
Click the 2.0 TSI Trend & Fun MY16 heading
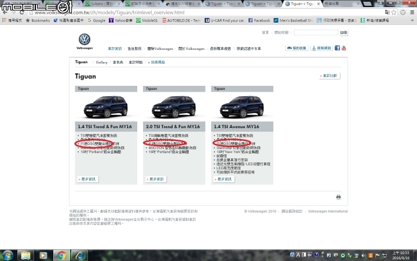tap(173, 126)
